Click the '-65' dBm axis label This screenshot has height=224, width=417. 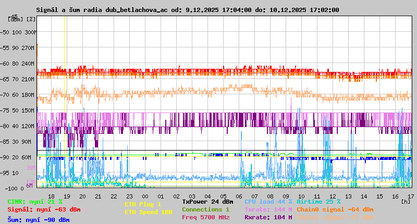pos(5,80)
